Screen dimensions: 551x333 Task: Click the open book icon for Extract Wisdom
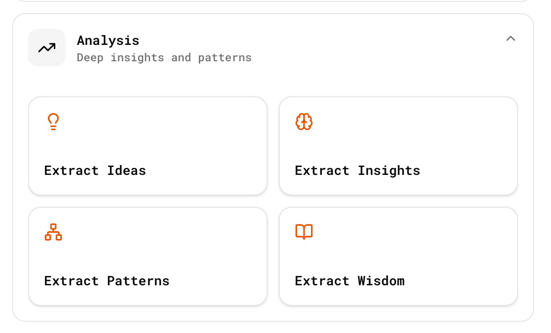[x=304, y=232]
